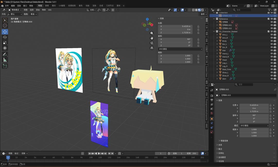Play the animation in the timeline

point(99,154)
